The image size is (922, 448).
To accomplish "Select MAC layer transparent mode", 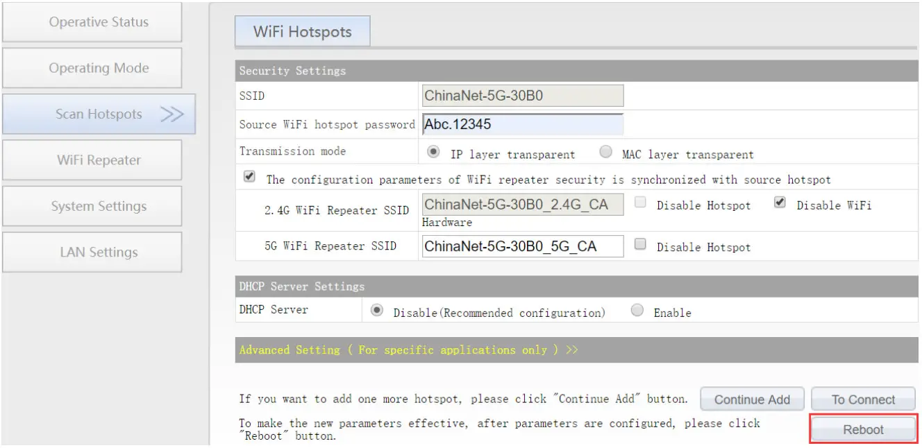I will (605, 153).
